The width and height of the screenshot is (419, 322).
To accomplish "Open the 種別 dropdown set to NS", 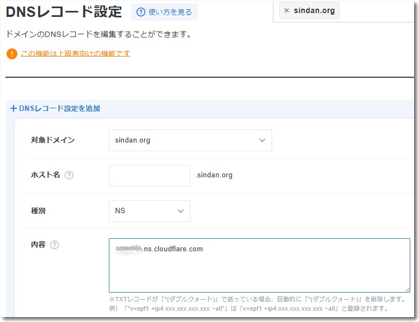I will (150, 211).
